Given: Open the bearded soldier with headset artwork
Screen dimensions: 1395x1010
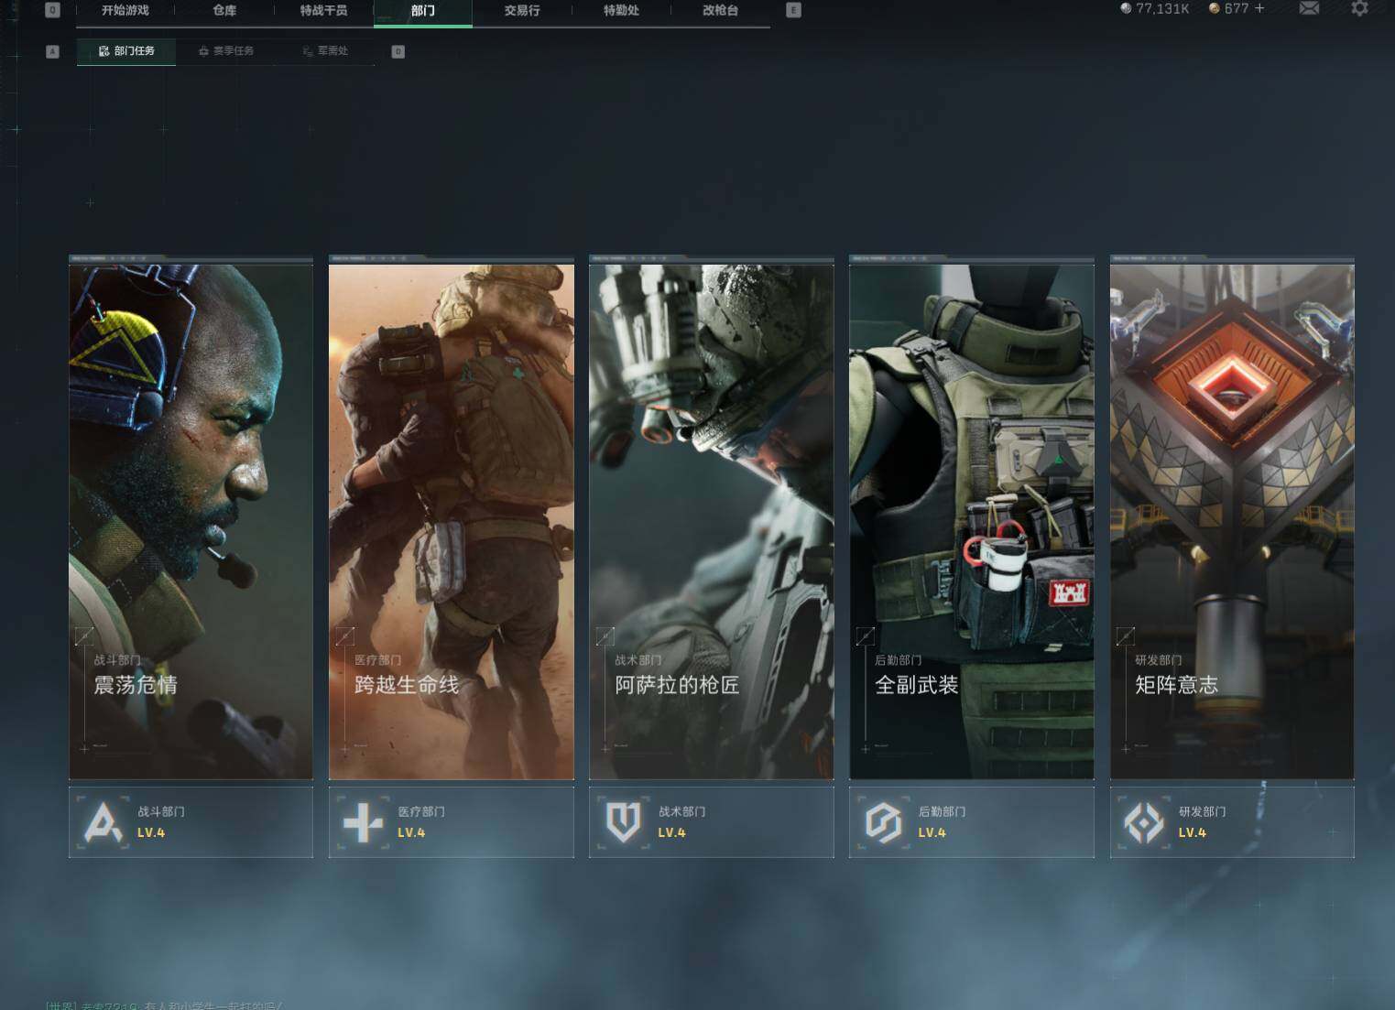Looking at the screenshot, I should (x=191, y=522).
